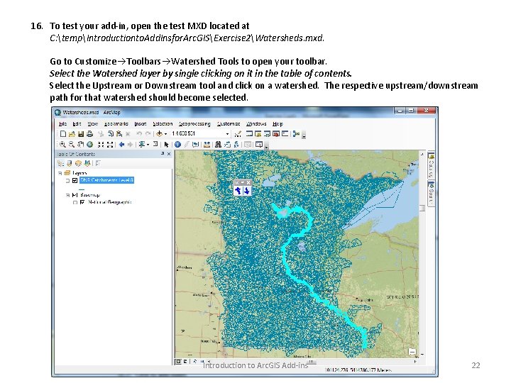The image size is (511, 383).
Task: Click table of contents Options icon
Action: pyautogui.click(x=98, y=163)
